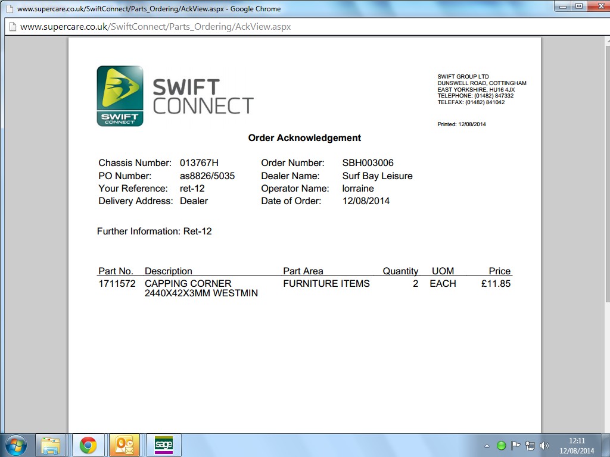Close the Chrome window
The height and width of the screenshot is (457, 610).
[601, 7]
